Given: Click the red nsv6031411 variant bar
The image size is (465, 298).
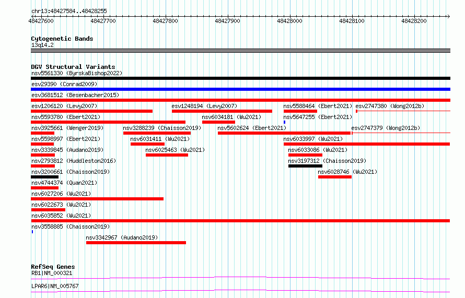Looking at the screenshot, I should (148, 144).
